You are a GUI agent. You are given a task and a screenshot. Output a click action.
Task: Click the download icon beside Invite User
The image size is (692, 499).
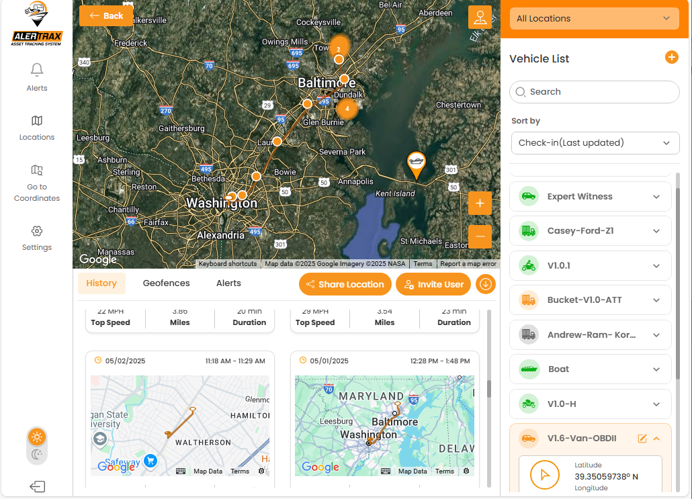point(486,284)
